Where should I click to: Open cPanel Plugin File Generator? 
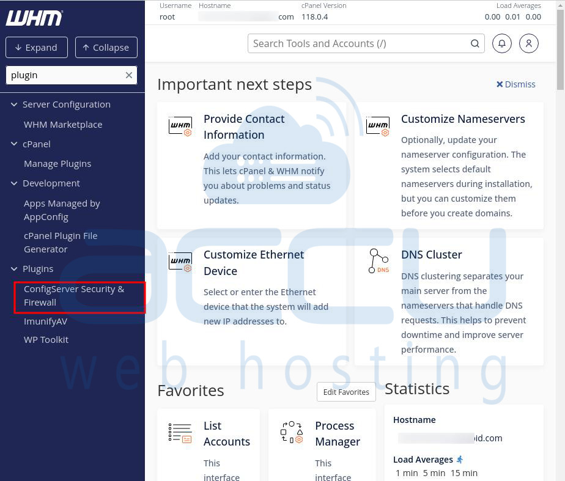pyautogui.click(x=61, y=242)
